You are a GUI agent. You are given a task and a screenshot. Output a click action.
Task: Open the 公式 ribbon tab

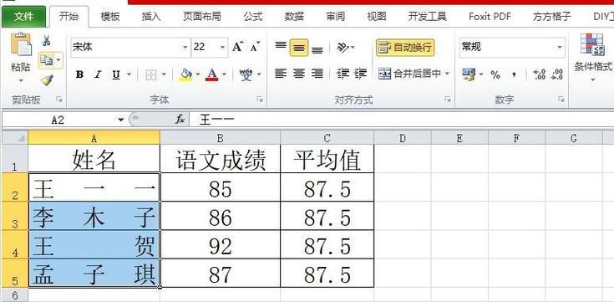(253, 16)
